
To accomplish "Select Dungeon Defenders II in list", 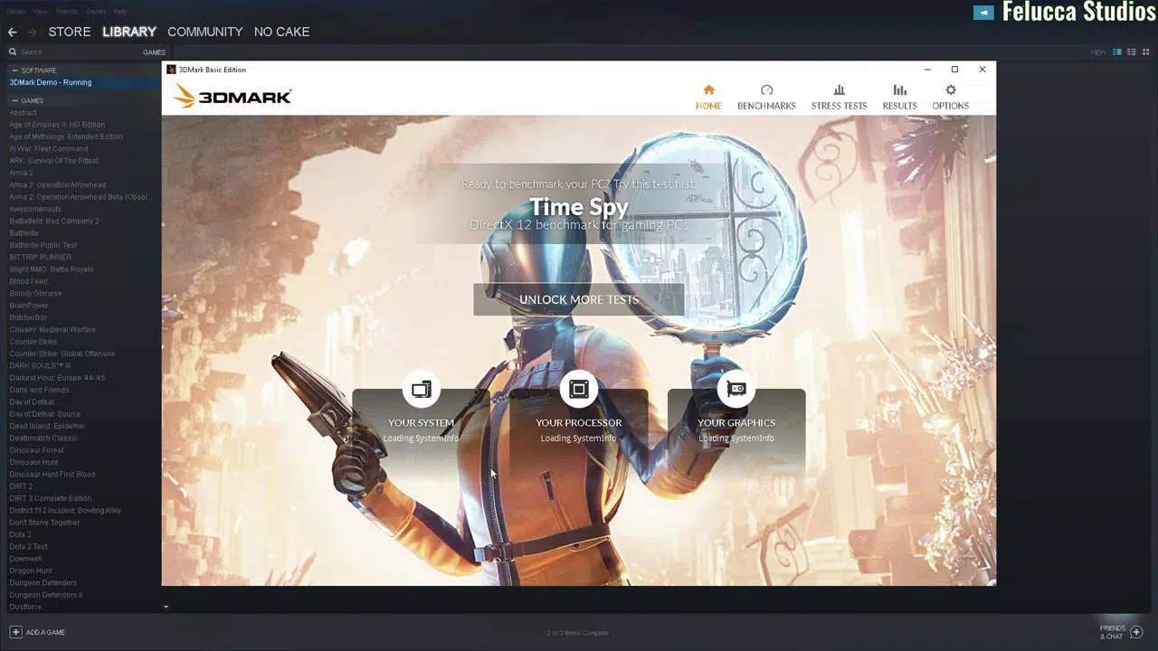I will [x=45, y=595].
